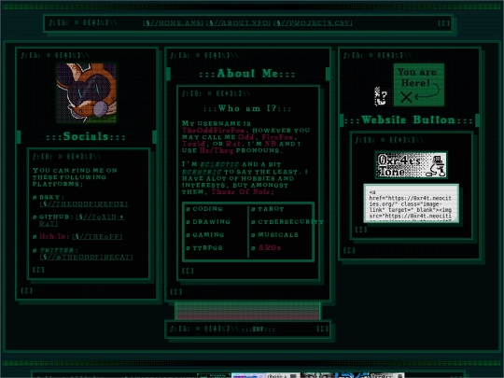
Task: Click the Socials heading
Action: click(86, 136)
